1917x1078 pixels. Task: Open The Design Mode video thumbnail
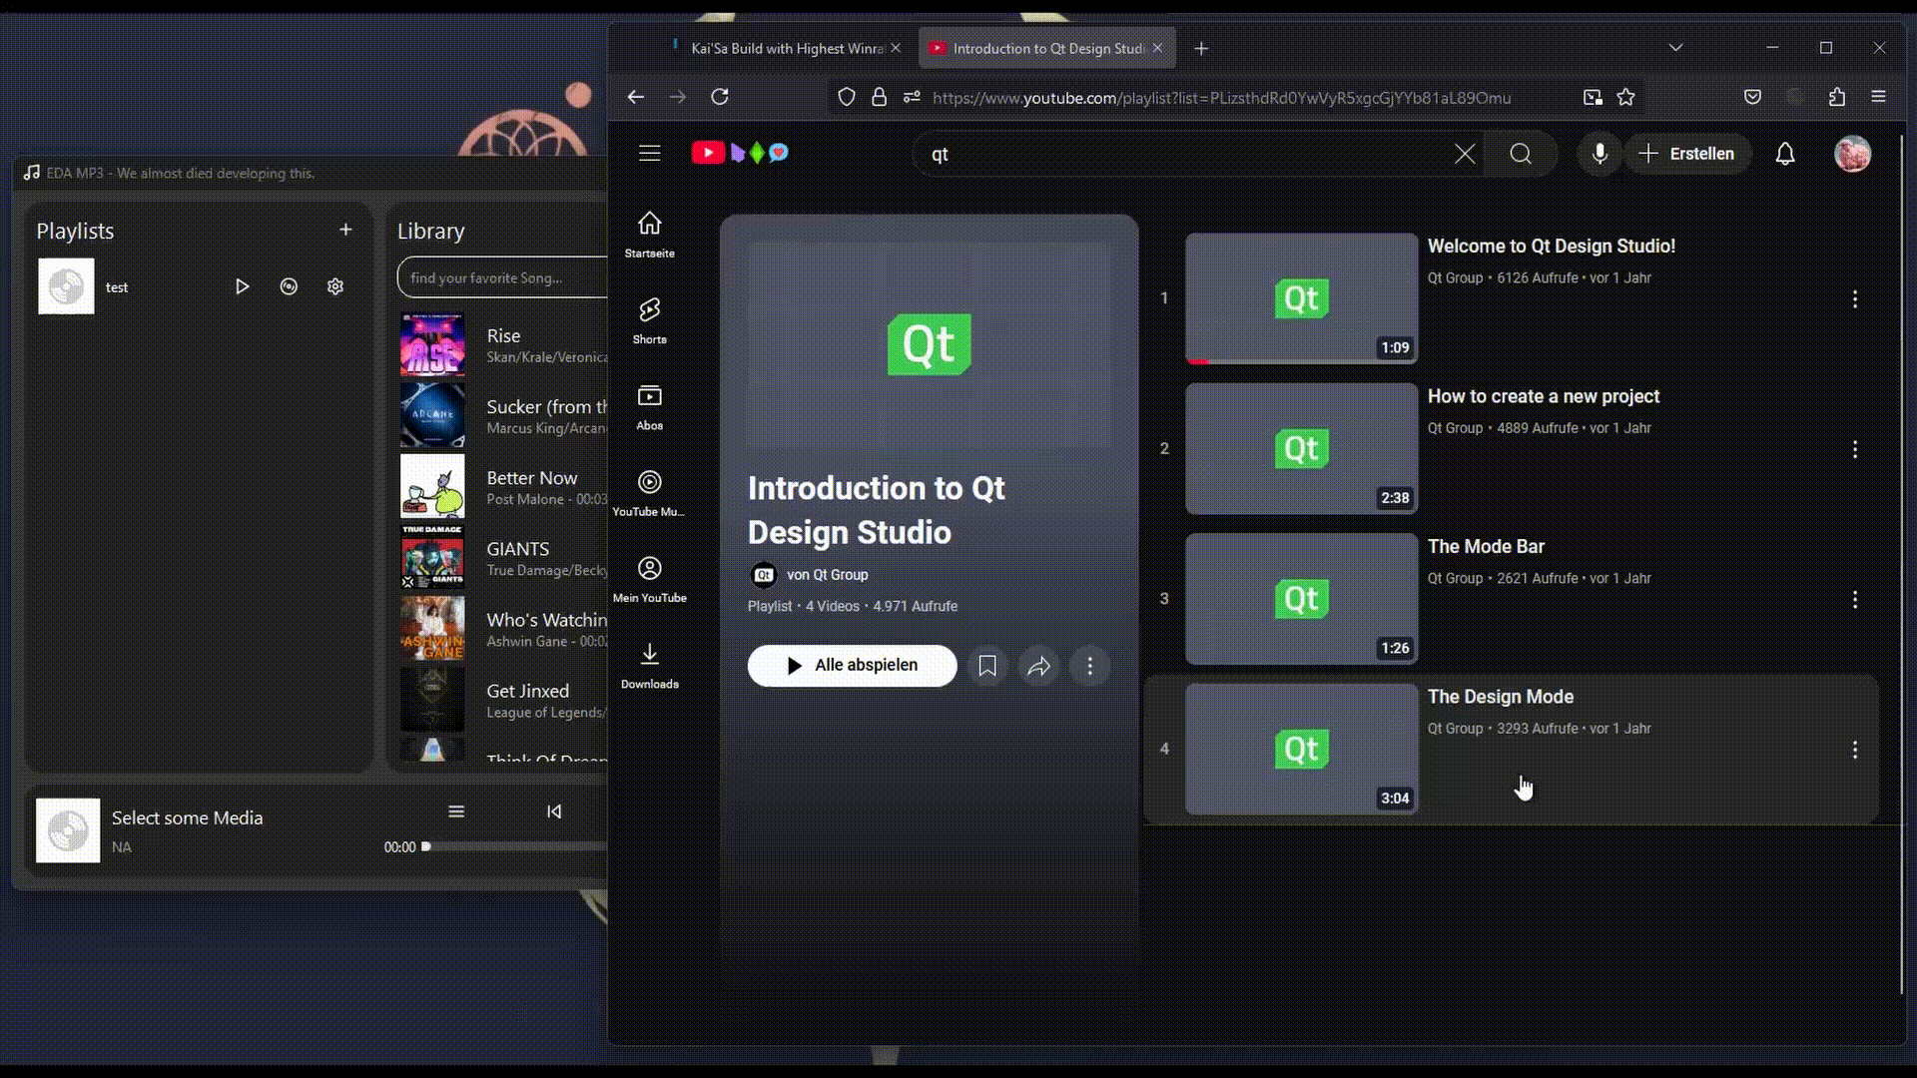[1301, 749]
